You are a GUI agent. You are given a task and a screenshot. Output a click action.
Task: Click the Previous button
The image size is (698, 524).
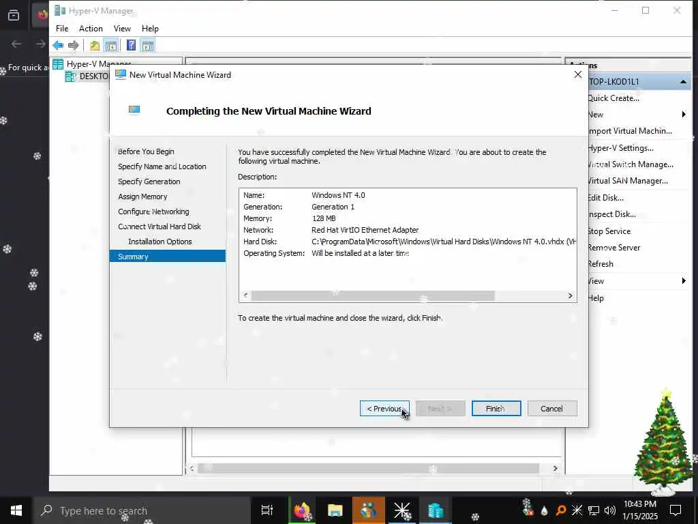coord(384,409)
